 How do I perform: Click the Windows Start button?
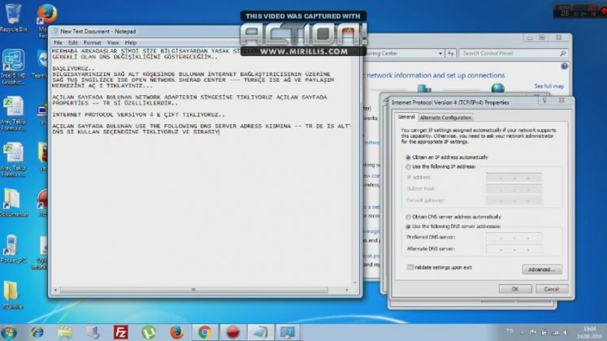pyautogui.click(x=9, y=333)
